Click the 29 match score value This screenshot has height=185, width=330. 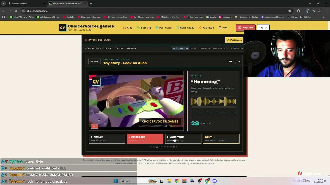pyautogui.click(x=195, y=123)
